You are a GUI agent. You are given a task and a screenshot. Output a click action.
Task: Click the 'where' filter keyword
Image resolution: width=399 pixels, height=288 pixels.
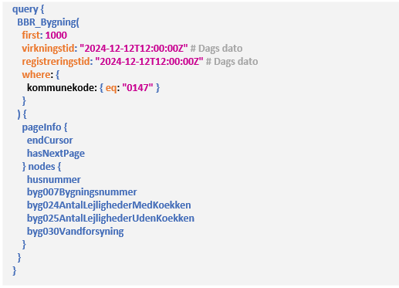(x=36, y=75)
